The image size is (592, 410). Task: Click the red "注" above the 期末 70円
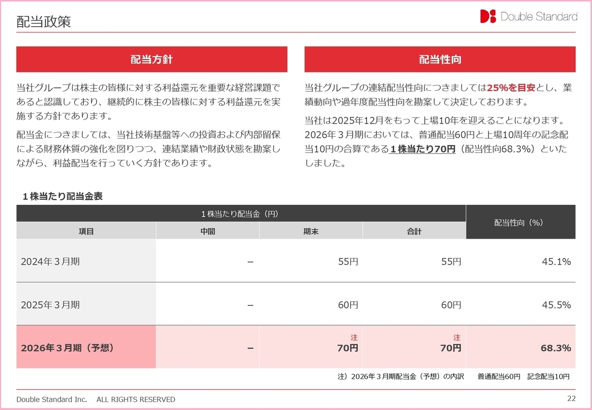(x=354, y=337)
